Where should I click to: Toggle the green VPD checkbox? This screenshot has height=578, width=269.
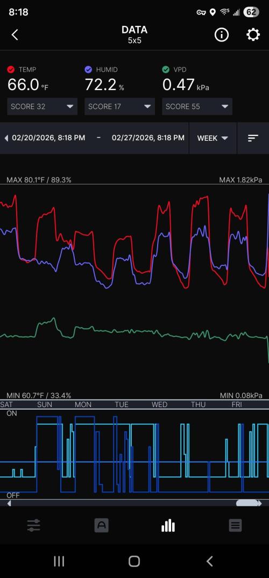pos(166,70)
